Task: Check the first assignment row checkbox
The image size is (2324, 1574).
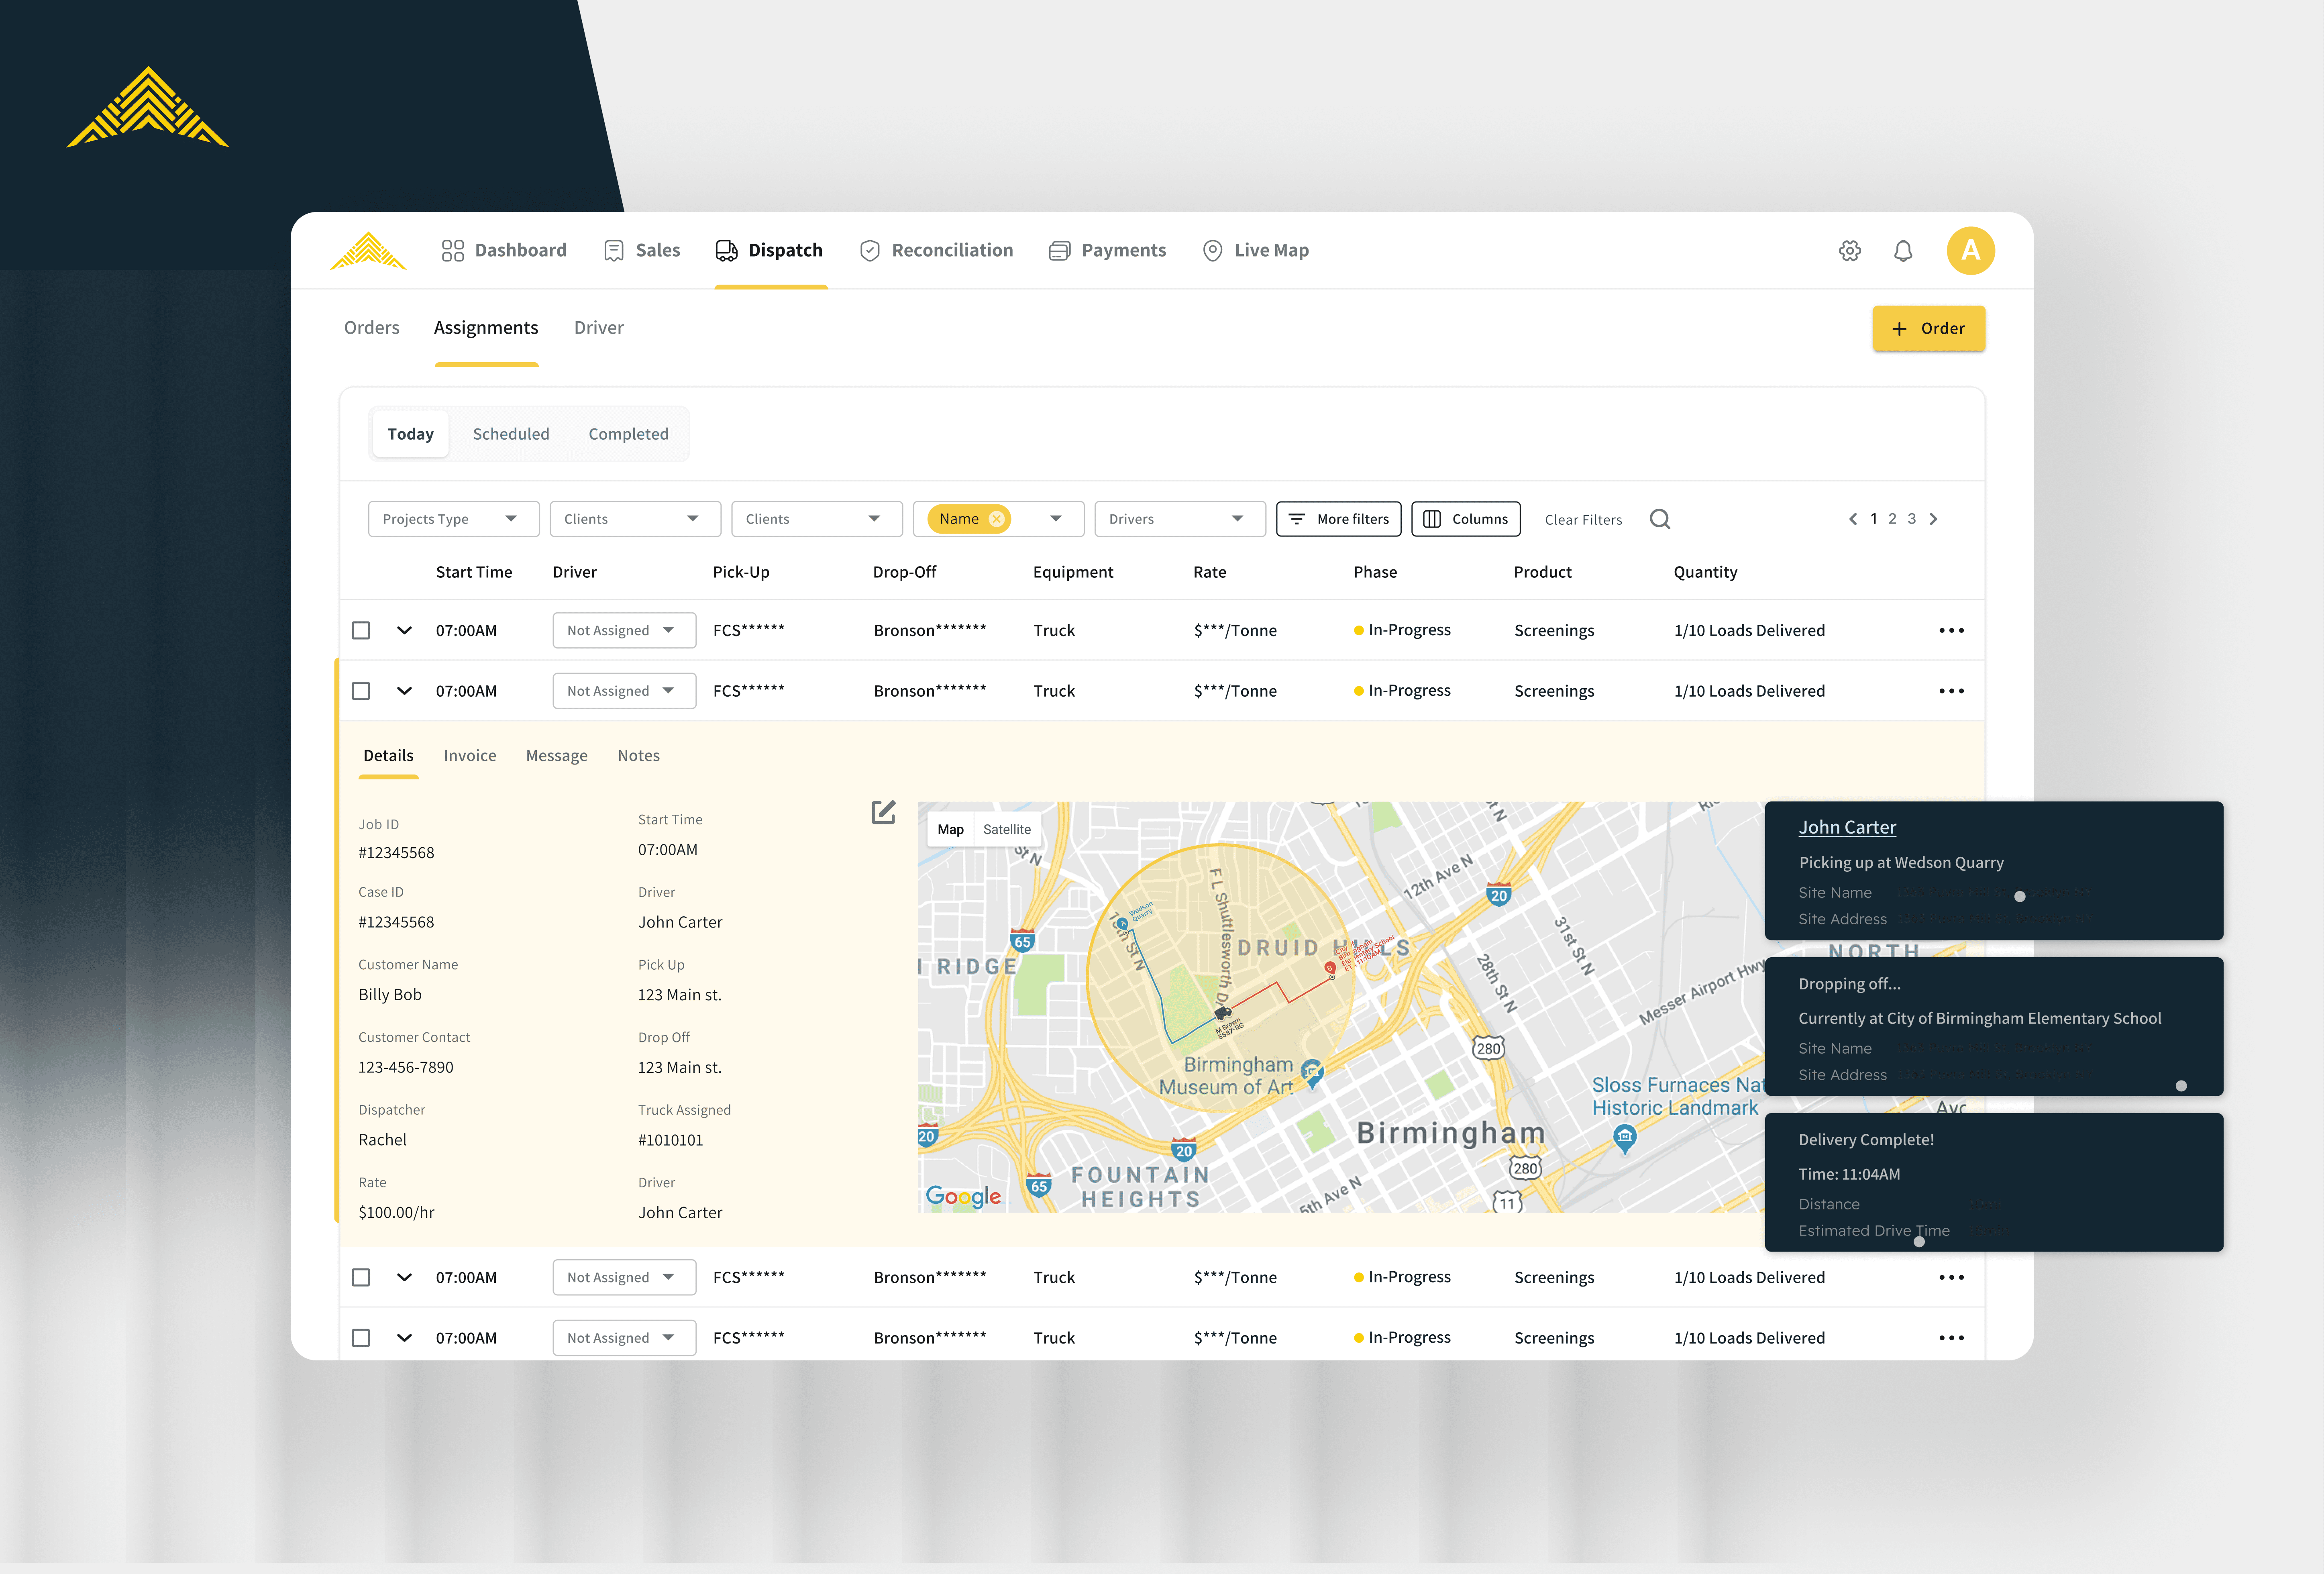Action: (x=361, y=631)
